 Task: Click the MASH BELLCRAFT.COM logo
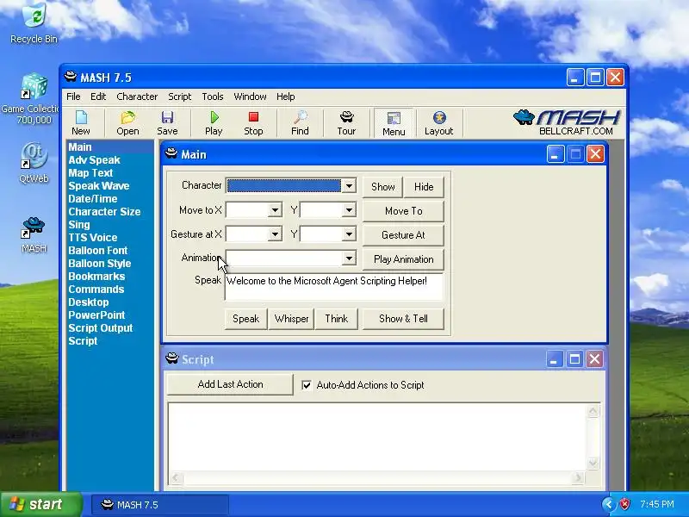tap(567, 122)
